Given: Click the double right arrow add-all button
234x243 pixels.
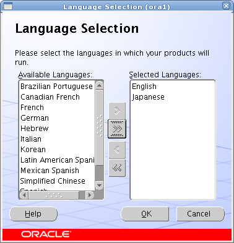Looking at the screenshot, I should (x=117, y=129).
